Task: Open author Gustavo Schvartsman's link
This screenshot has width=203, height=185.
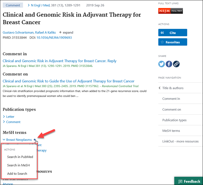Action: (x=18, y=32)
